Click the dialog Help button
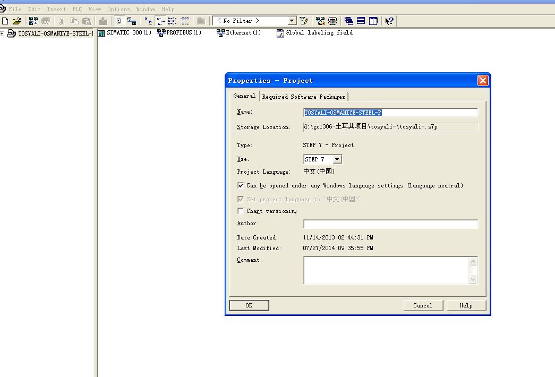Image resolution: width=555 pixels, height=377 pixels. click(466, 305)
